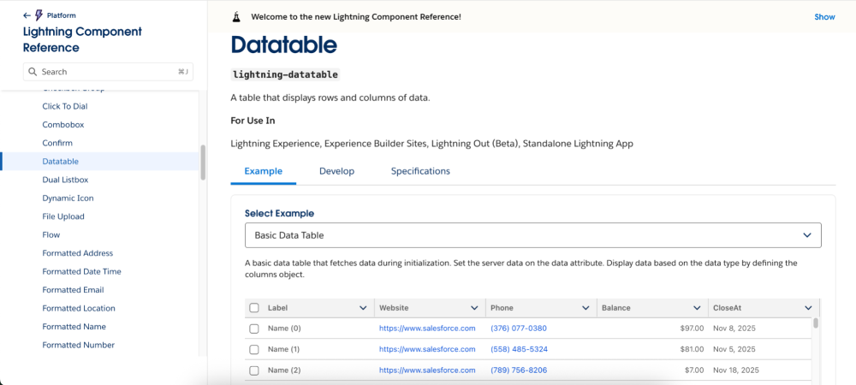The image size is (856, 385).
Task: Open Formatted Number in sidebar
Action: (x=79, y=345)
